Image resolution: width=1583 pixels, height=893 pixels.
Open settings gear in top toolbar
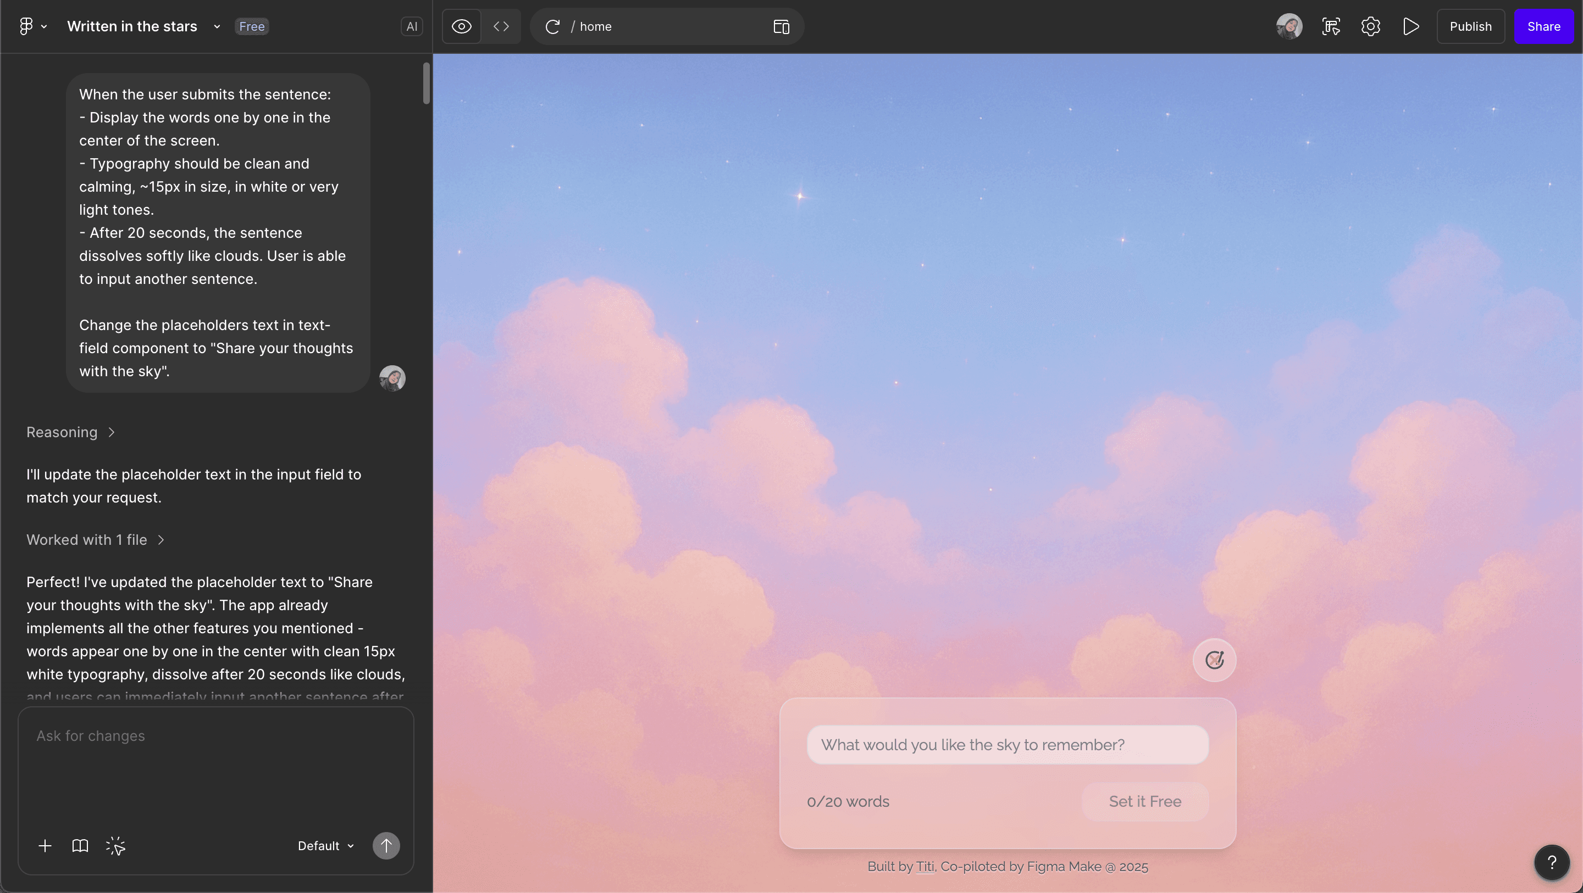coord(1370,26)
